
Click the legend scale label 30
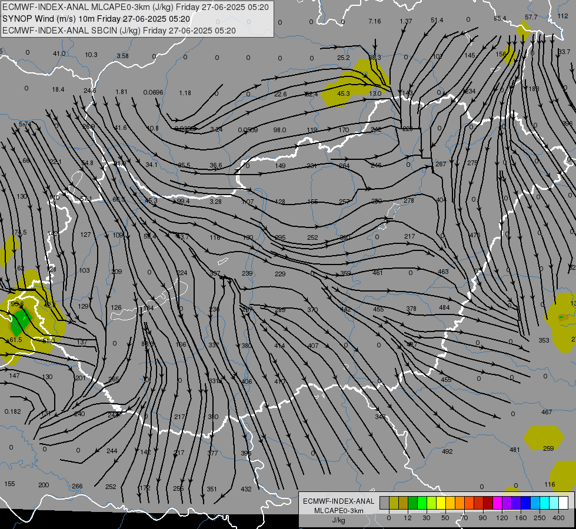427,518
